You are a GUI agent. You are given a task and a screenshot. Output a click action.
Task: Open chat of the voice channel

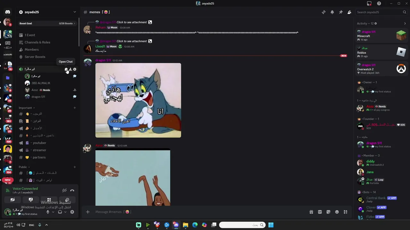[66, 69]
